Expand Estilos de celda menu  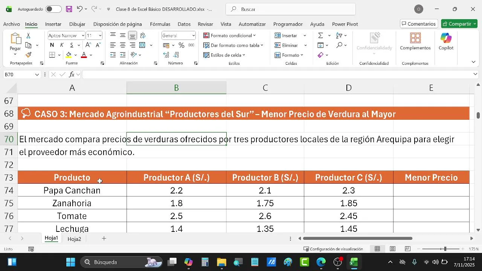coord(224,55)
